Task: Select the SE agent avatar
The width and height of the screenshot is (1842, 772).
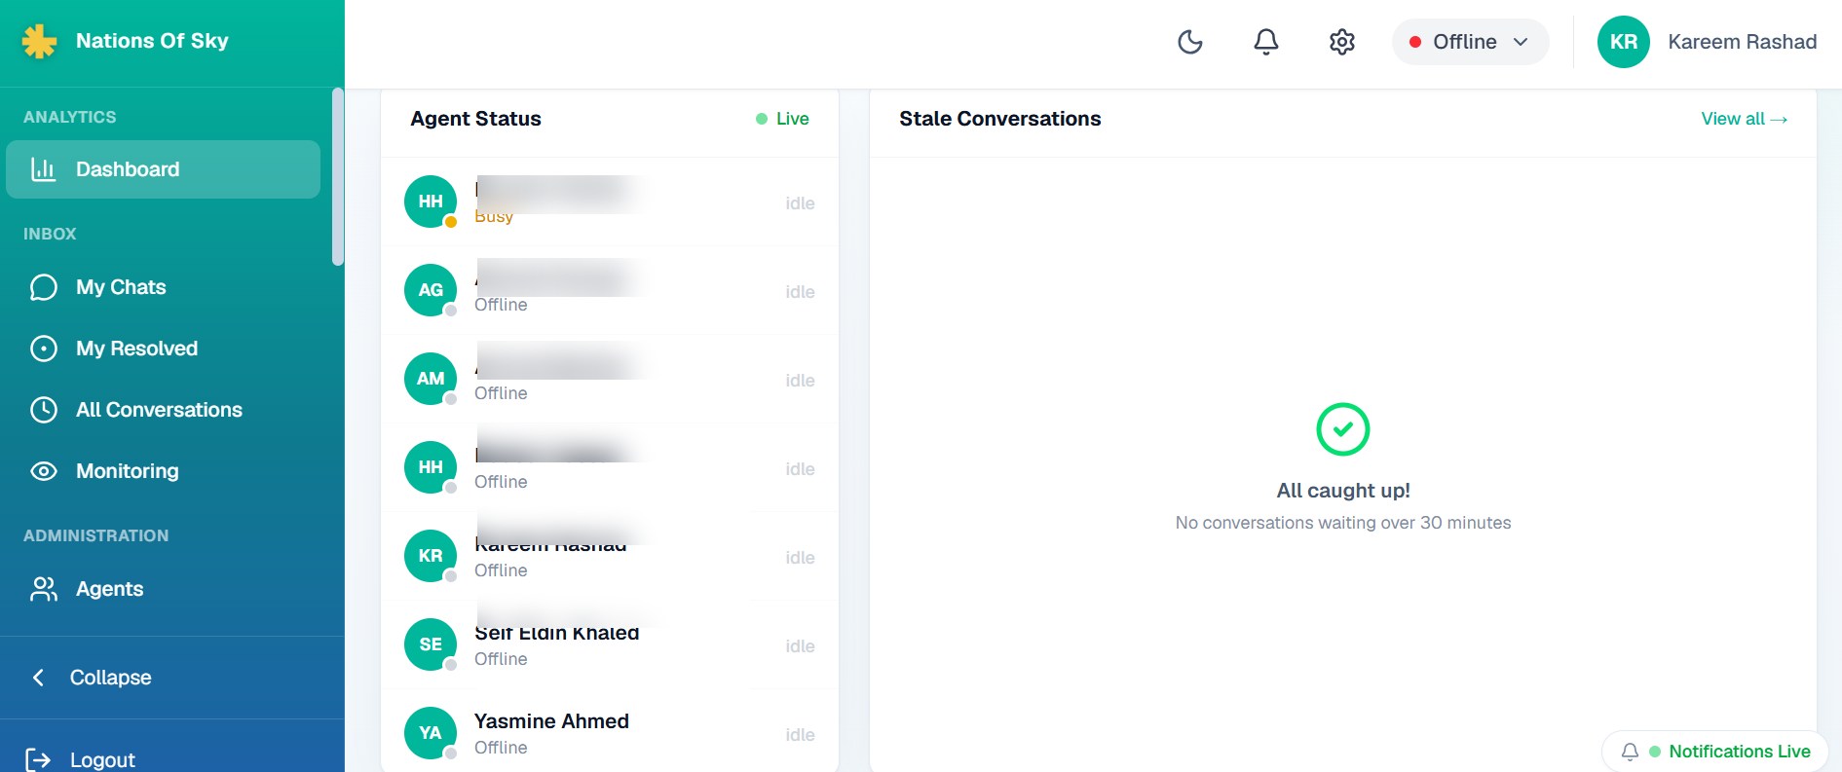Action: 431,644
